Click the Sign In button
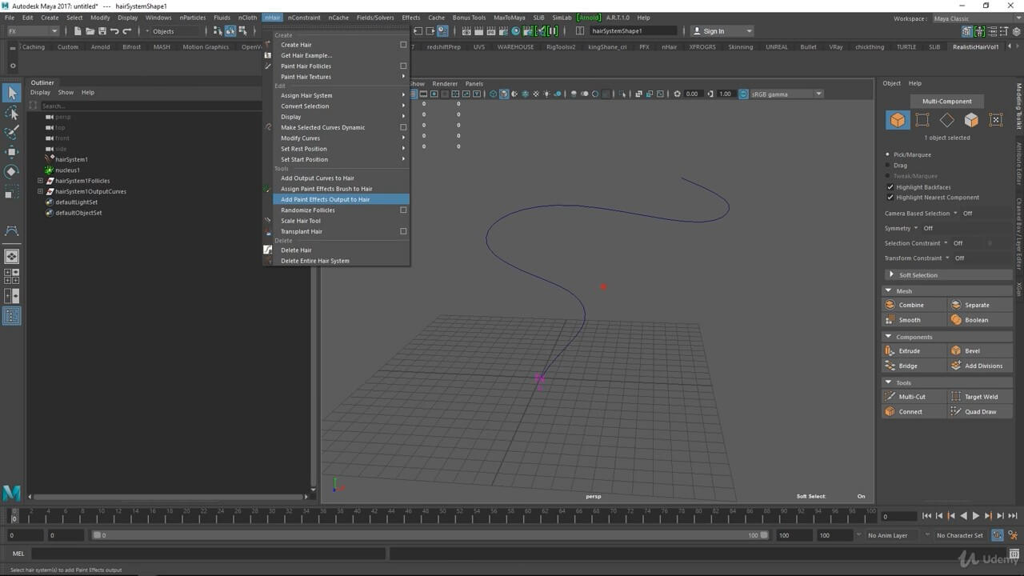Screen dimensions: 1024x576 point(714,31)
